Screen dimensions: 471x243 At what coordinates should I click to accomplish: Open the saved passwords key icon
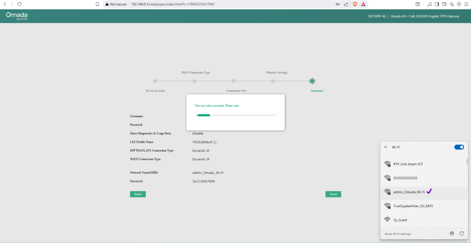(338, 4)
